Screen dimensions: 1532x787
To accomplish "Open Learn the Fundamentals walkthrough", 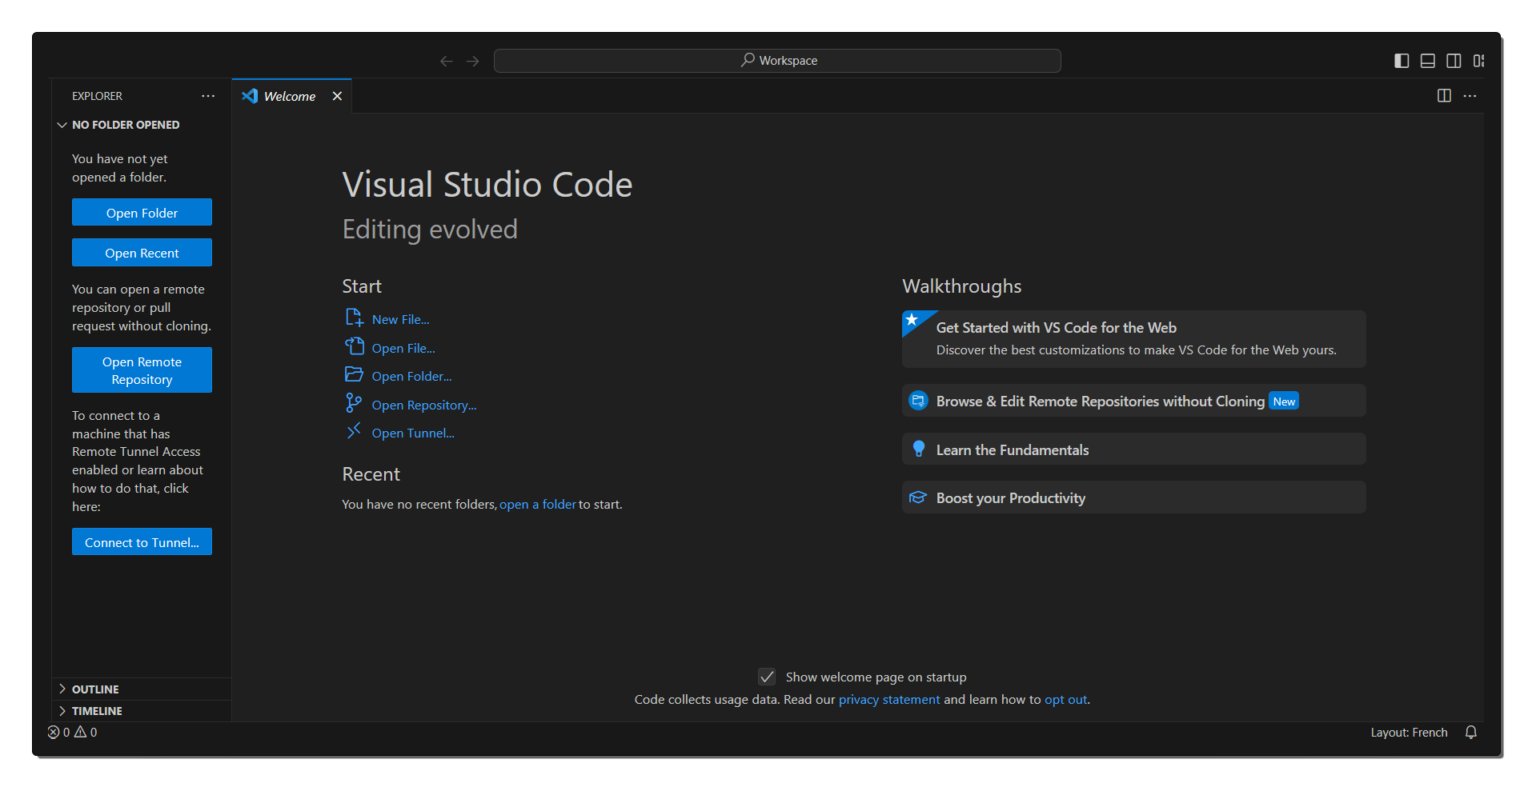I will 1133,449.
